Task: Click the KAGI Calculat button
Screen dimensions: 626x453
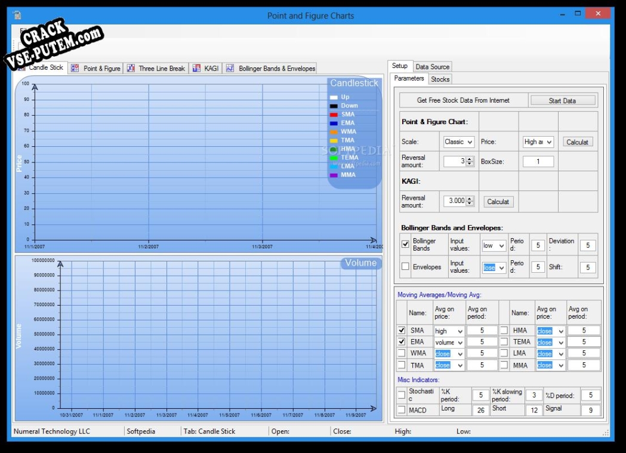Action: point(498,202)
